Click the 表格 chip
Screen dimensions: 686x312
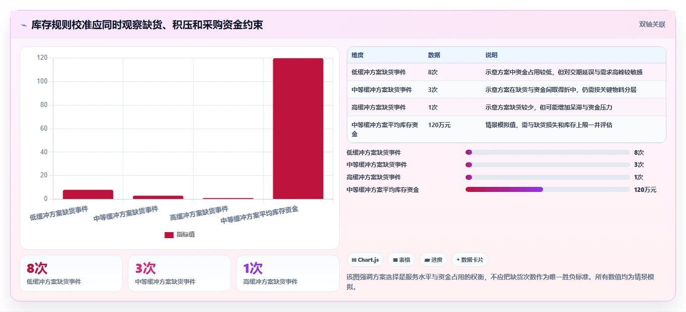pos(402,260)
